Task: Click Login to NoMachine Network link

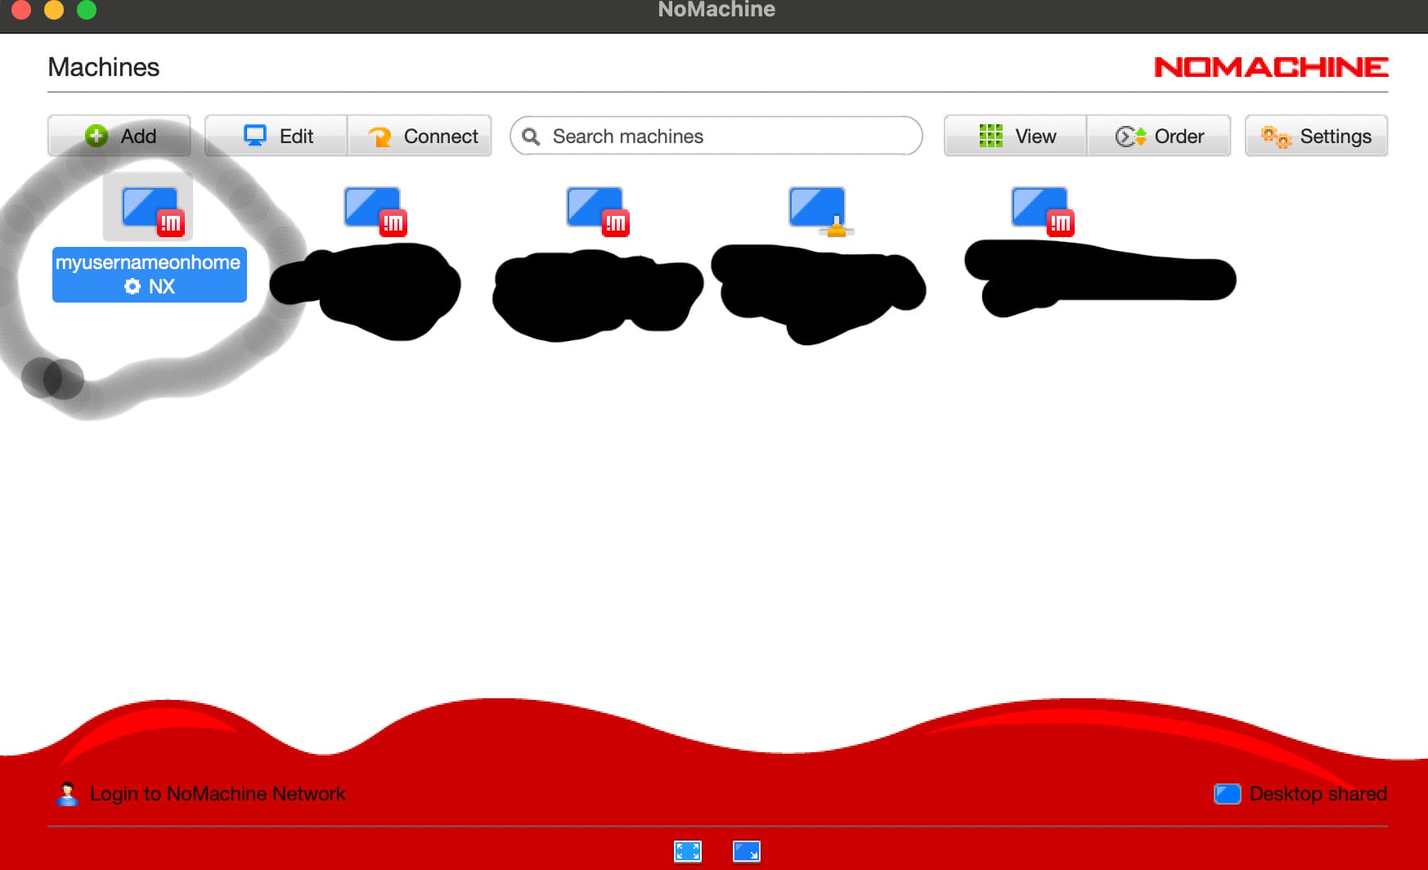Action: (x=217, y=794)
